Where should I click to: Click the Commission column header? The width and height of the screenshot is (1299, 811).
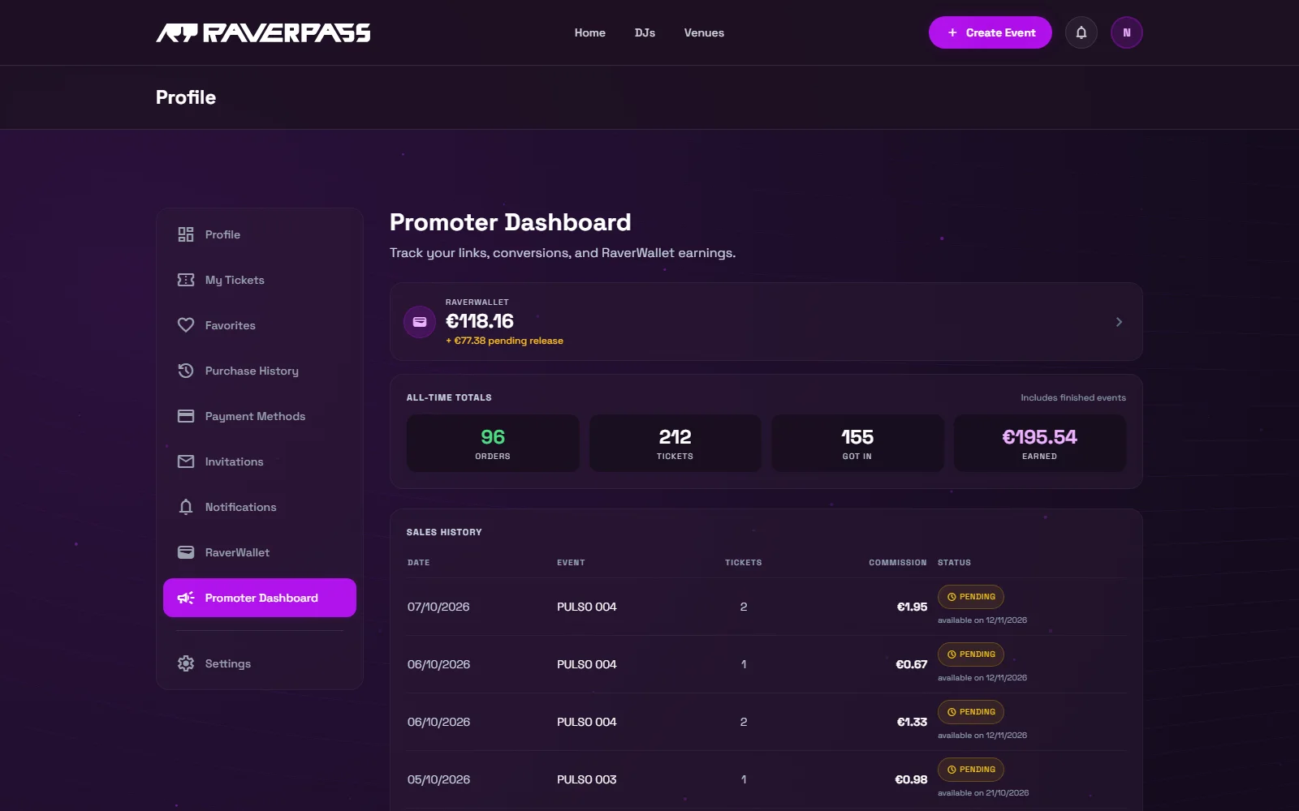point(897,563)
